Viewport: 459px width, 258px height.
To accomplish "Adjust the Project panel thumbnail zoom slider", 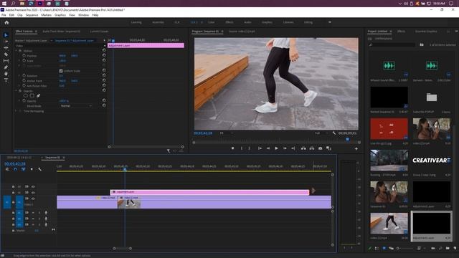I will (404, 249).
